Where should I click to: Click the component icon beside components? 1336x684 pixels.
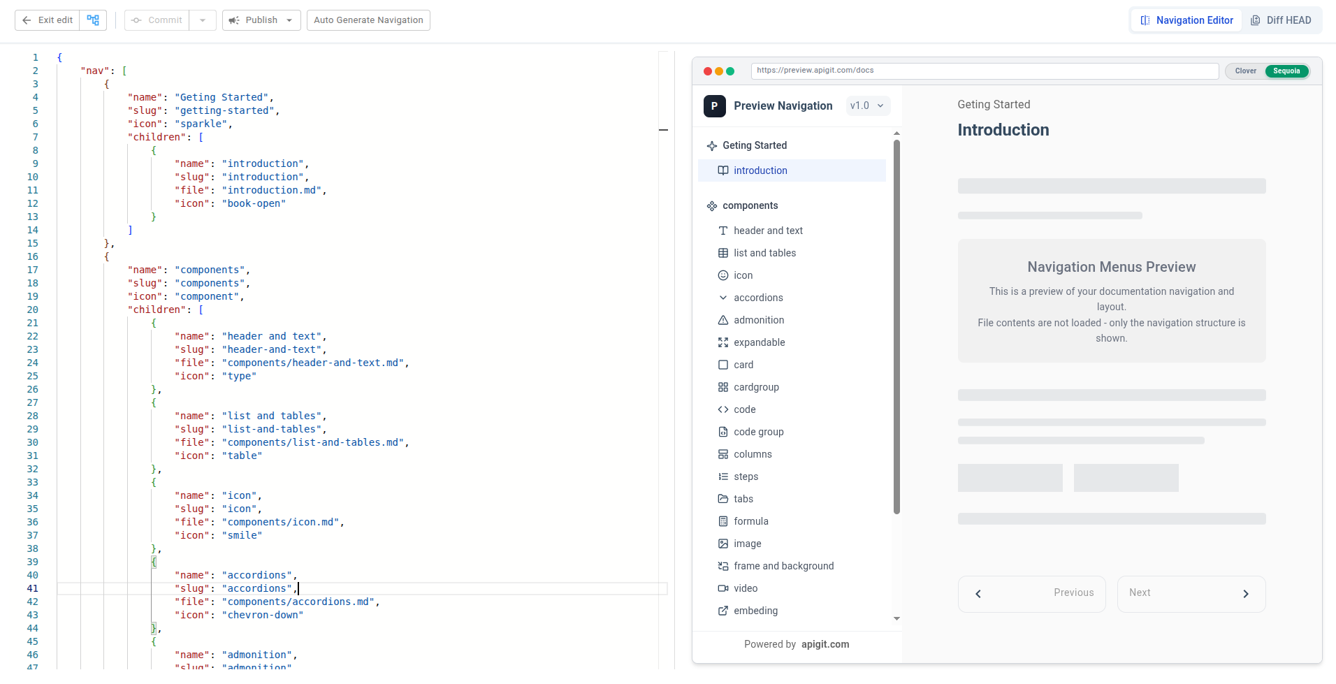point(712,205)
